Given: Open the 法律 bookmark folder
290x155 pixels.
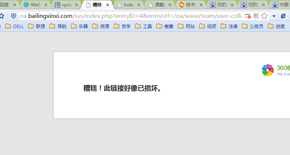Looking at the screenshot, I should pos(229,26).
